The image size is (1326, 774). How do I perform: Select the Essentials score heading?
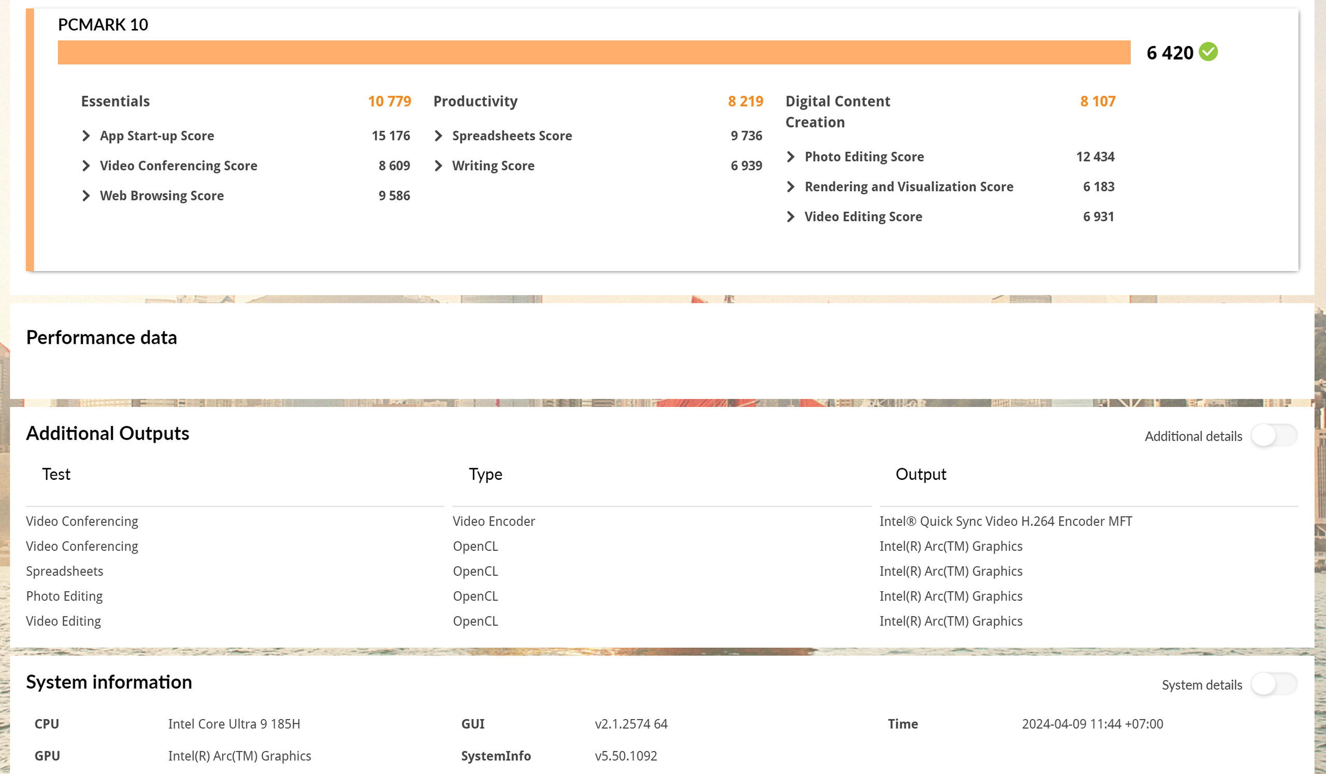pos(115,101)
